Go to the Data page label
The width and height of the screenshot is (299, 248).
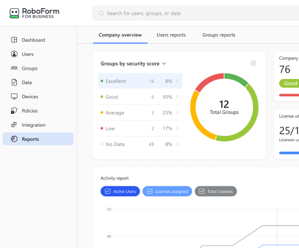27,82
